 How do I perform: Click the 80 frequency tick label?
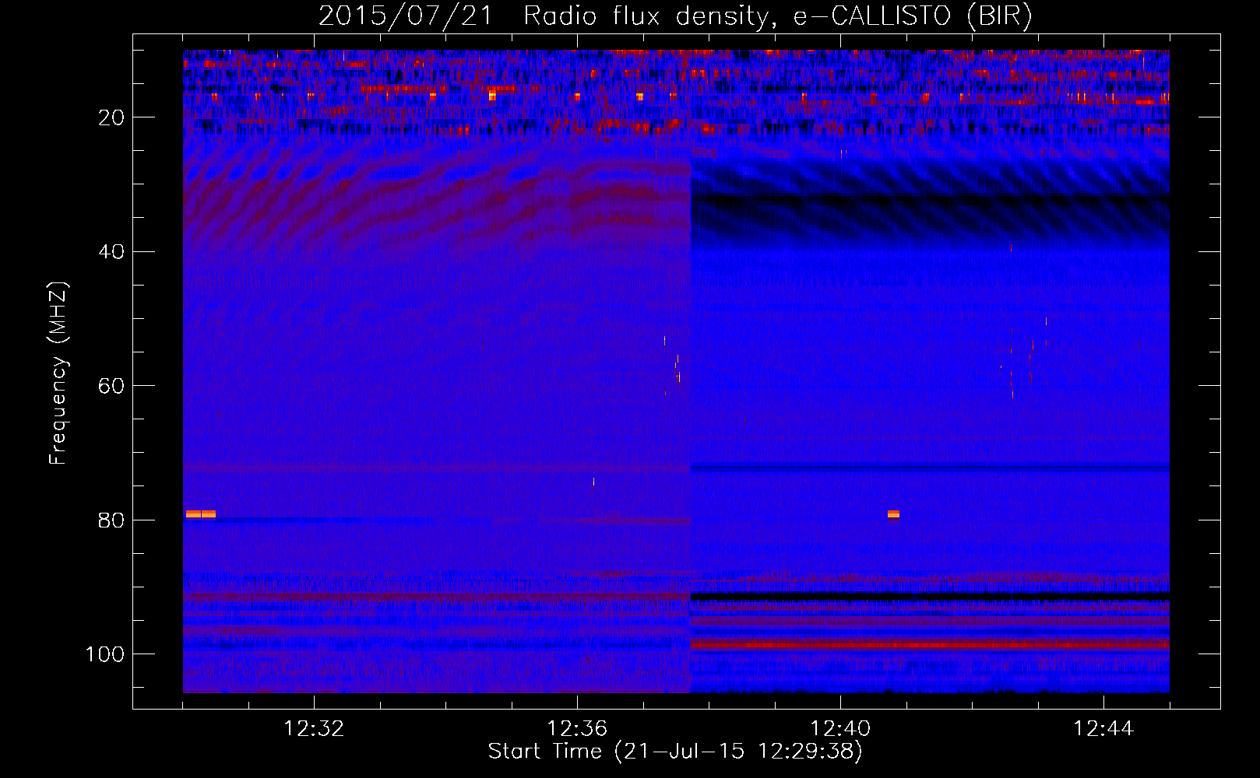[x=112, y=520]
